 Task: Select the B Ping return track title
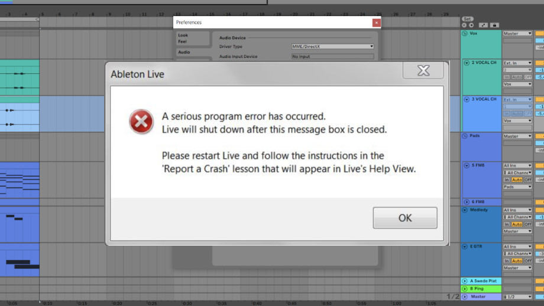tap(477, 289)
